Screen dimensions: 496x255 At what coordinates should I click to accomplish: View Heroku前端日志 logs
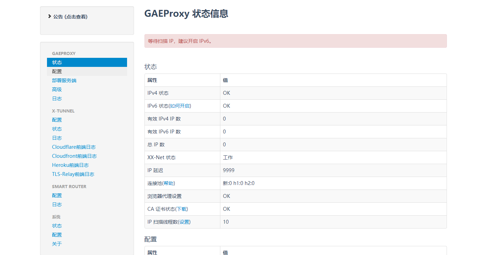click(x=70, y=165)
